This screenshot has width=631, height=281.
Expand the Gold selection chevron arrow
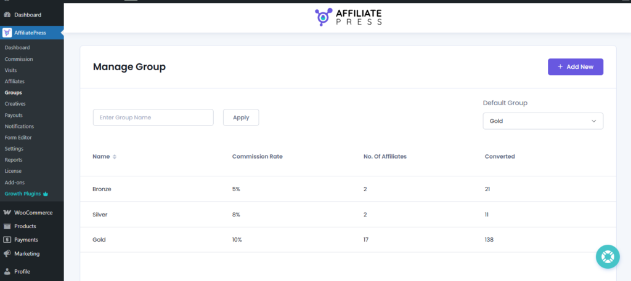[594, 121]
